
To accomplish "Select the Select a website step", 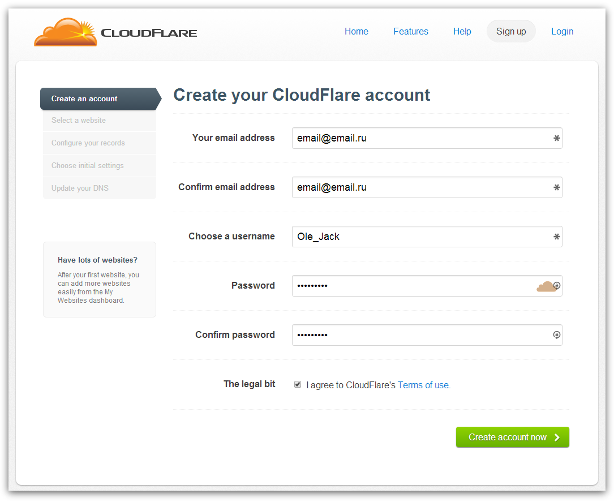I will click(100, 121).
